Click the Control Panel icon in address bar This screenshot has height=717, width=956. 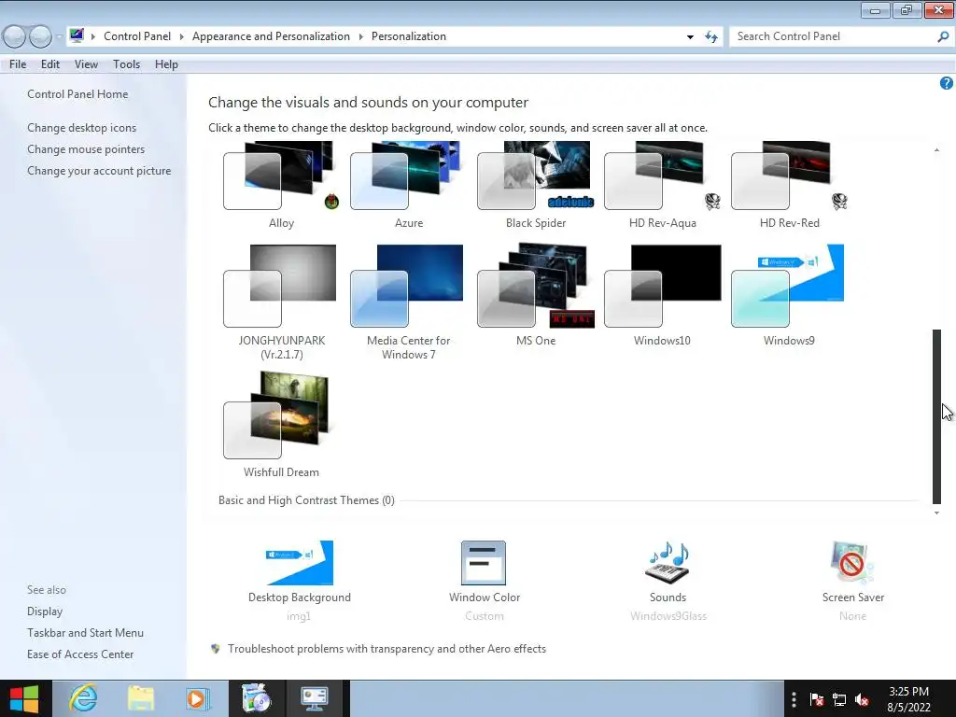click(x=77, y=36)
